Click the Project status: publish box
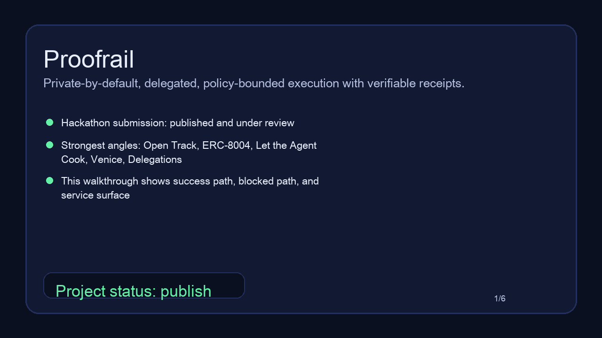The height and width of the screenshot is (338, 602). click(144, 285)
